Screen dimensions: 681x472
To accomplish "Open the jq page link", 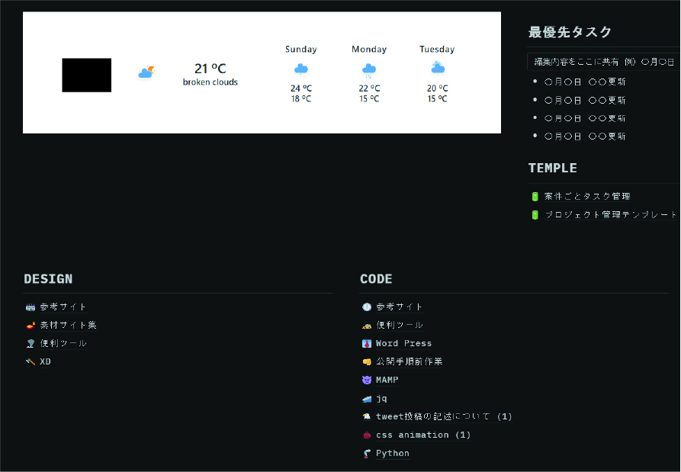I will 381,399.
